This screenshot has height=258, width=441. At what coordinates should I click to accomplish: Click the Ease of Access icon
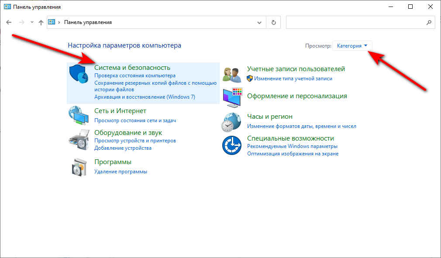(232, 145)
